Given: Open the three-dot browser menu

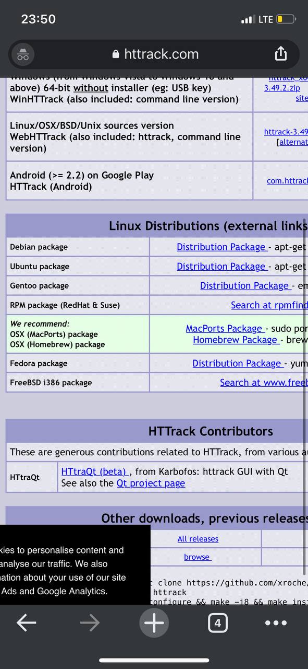Looking at the screenshot, I should [276, 622].
